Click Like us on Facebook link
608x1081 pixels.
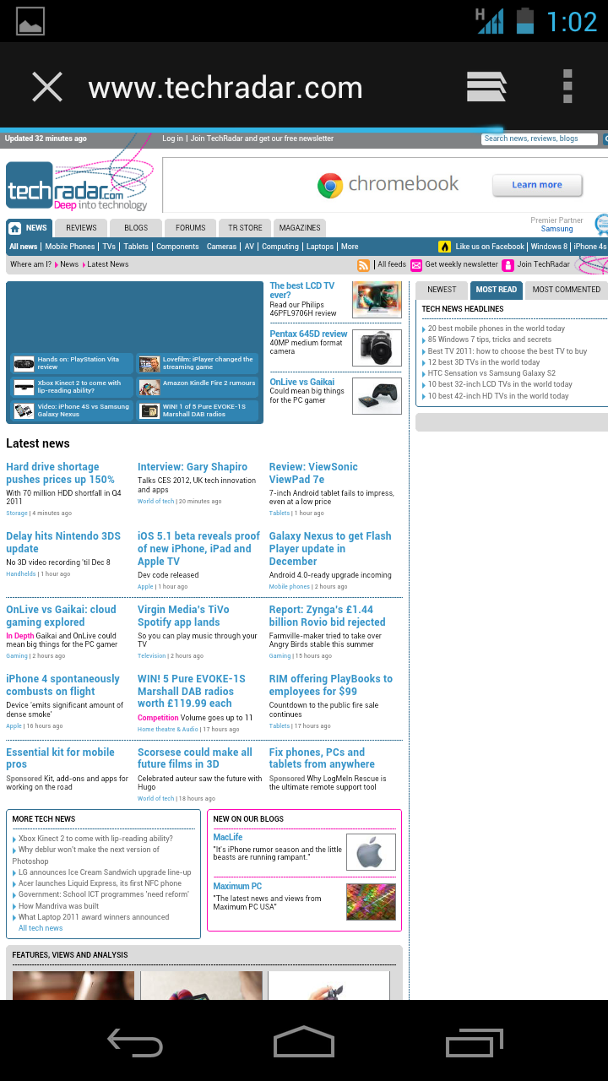tap(490, 247)
